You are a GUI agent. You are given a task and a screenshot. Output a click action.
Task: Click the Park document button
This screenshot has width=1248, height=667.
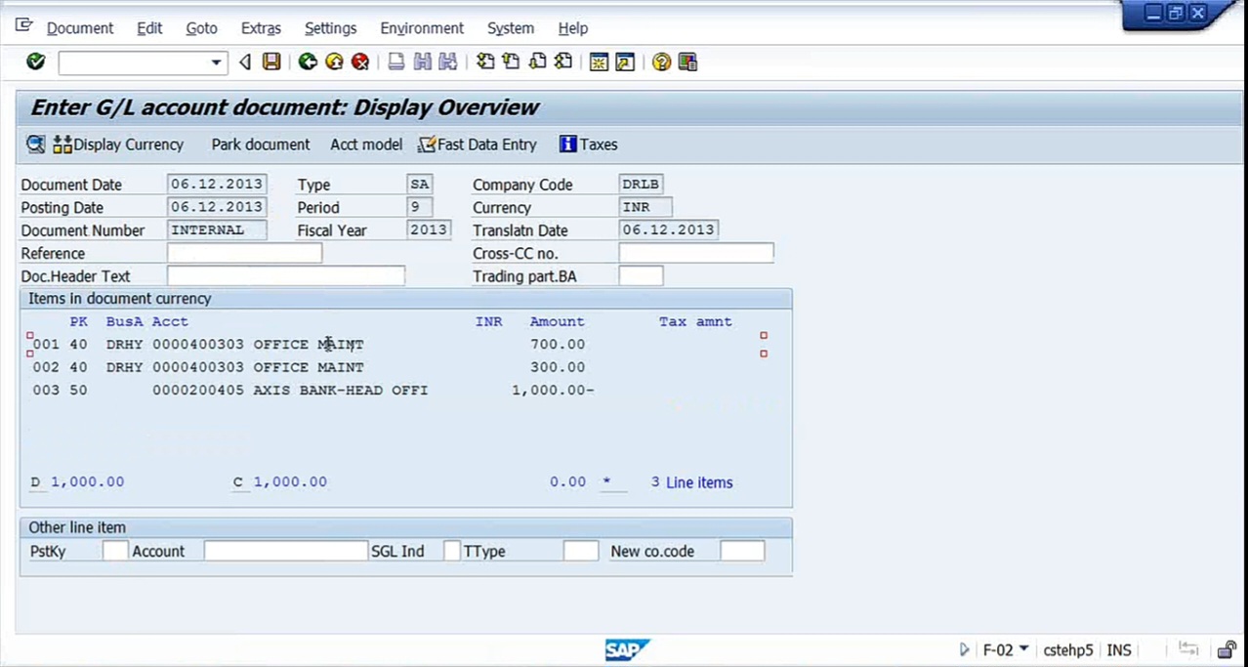(261, 145)
